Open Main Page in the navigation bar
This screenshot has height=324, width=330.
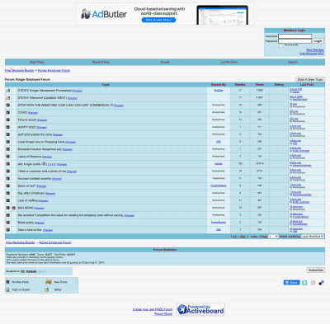click(x=37, y=62)
